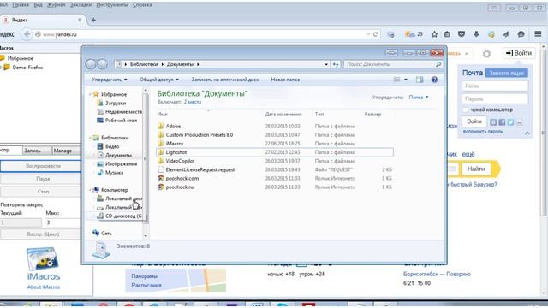Select the Demo-Firefox macro folder
Screen dimensions: 548x308
(x=27, y=68)
